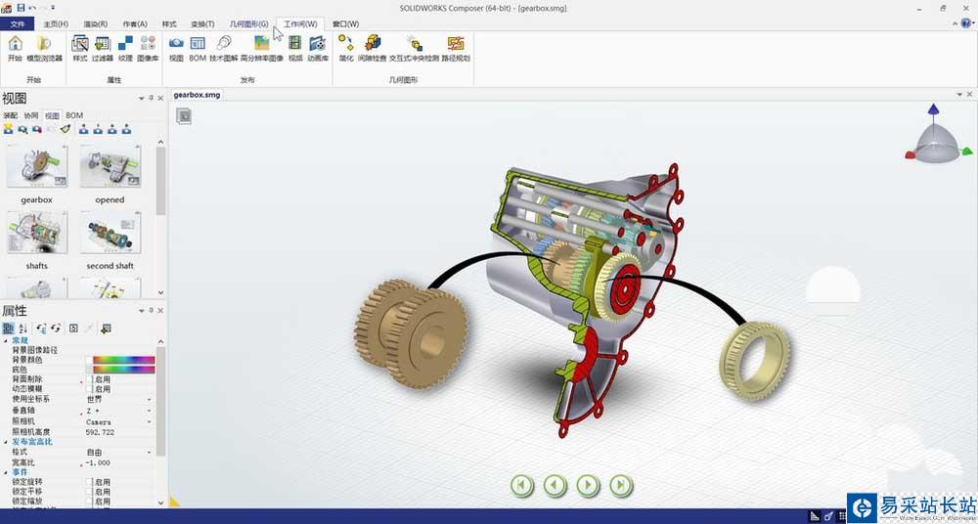Select the gearbox view thumbnail

(x=37, y=166)
